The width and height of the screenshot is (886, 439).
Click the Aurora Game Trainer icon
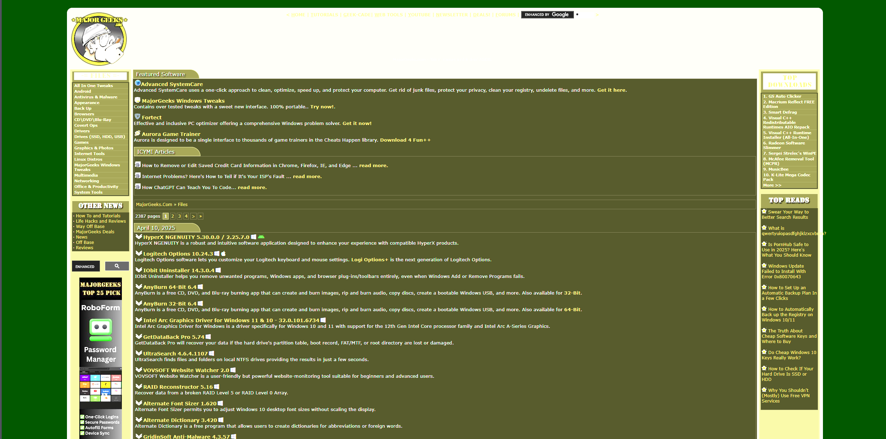pyautogui.click(x=137, y=133)
